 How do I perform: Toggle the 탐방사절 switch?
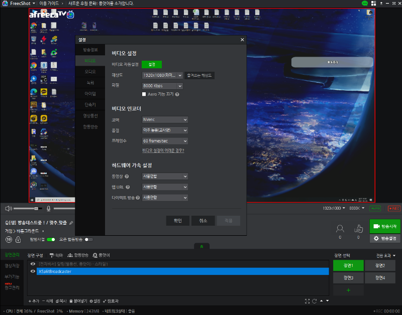(x=51, y=240)
